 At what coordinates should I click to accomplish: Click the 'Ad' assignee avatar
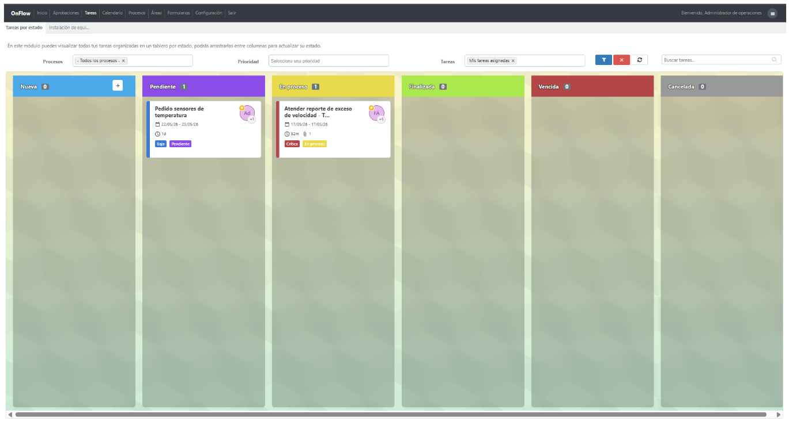click(247, 113)
